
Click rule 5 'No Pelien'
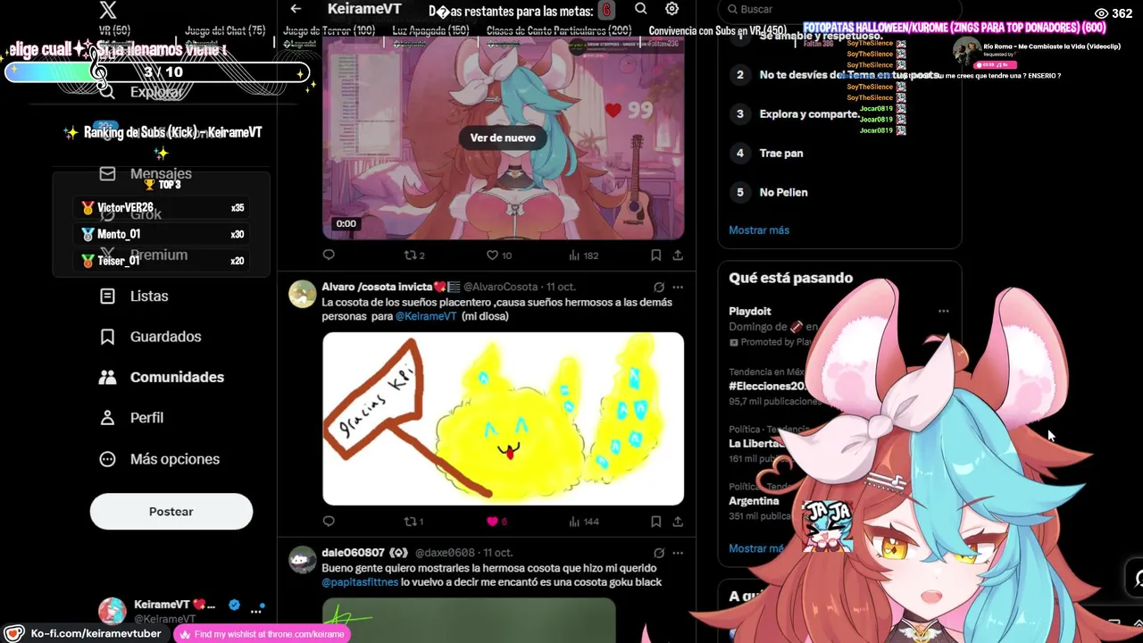[783, 193]
